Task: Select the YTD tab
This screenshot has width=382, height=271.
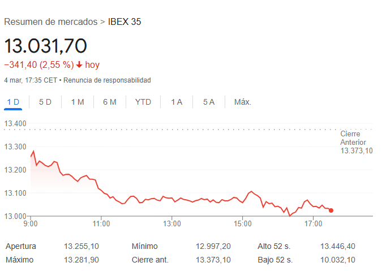Action: pos(143,102)
